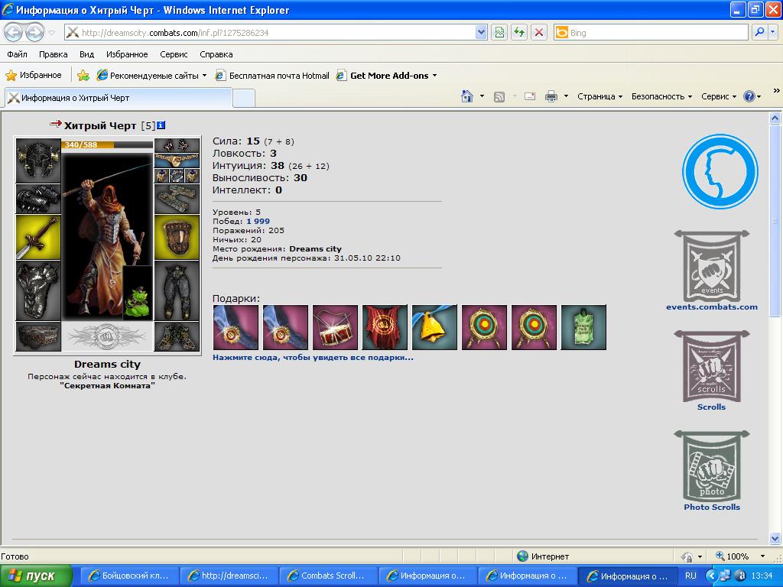Select the Информация о Хитрый Черт tab
783x587 pixels.
tap(119, 98)
